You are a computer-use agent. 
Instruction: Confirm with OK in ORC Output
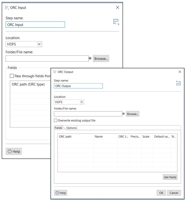click(161, 193)
